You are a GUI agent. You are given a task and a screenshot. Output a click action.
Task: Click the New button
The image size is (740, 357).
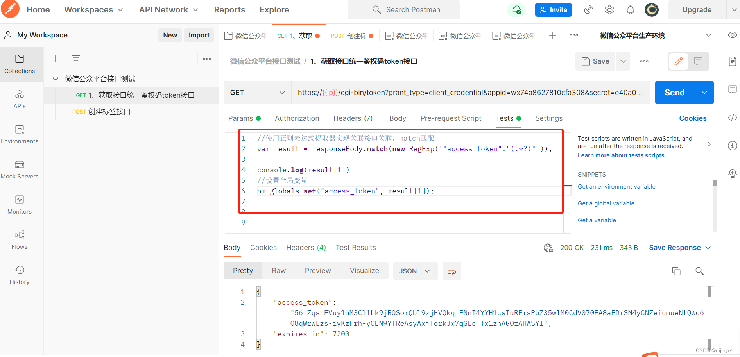[170, 35]
